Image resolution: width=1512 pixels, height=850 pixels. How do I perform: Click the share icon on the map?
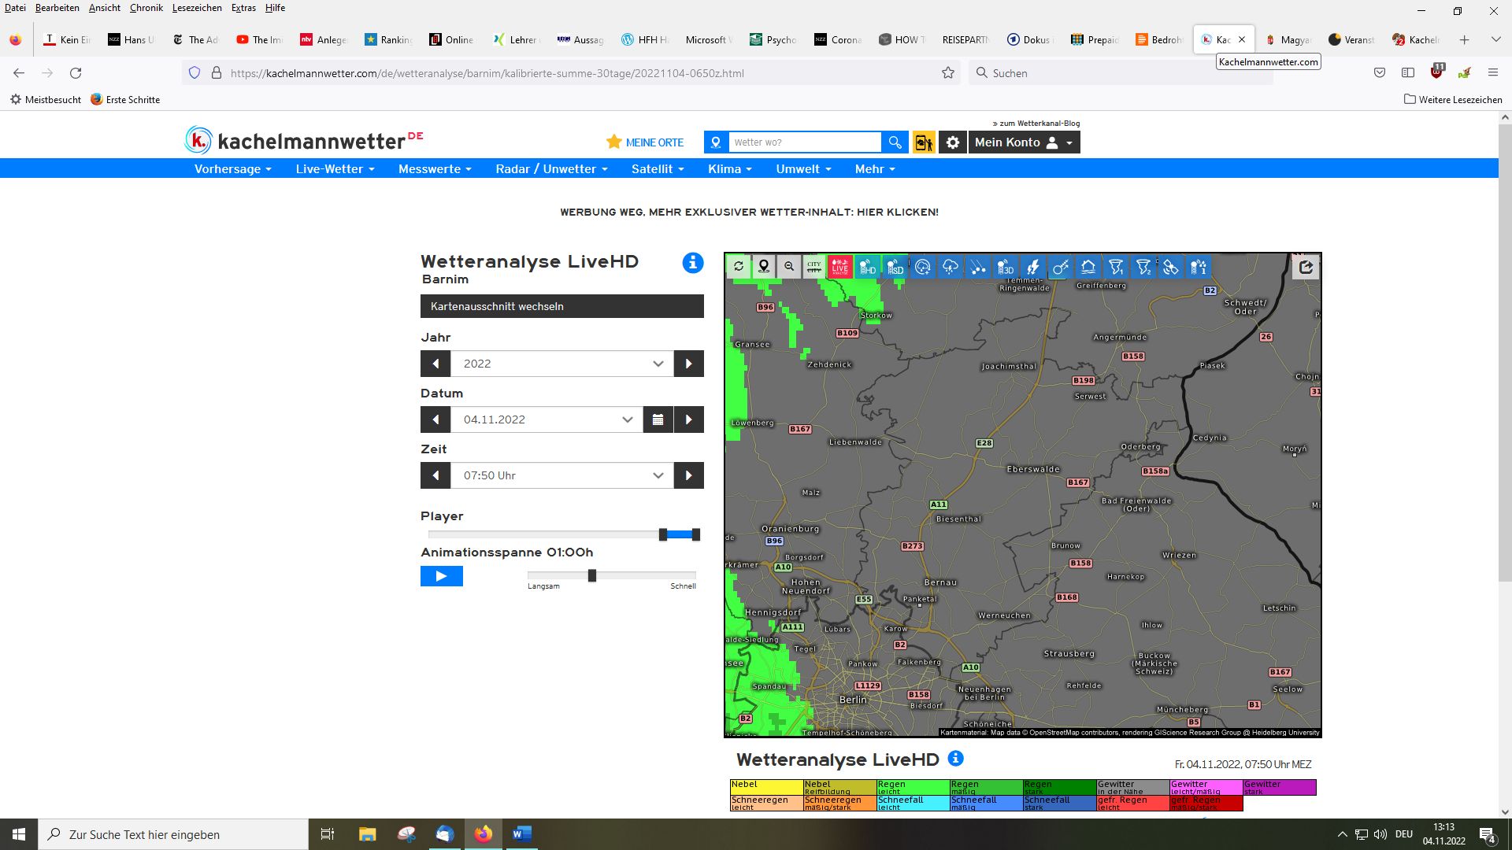(1306, 267)
